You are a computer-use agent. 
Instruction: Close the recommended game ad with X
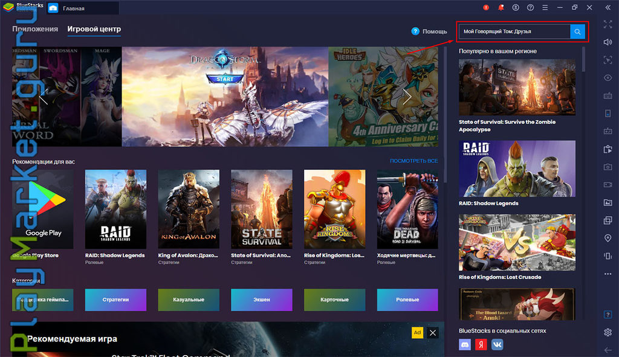pos(433,333)
